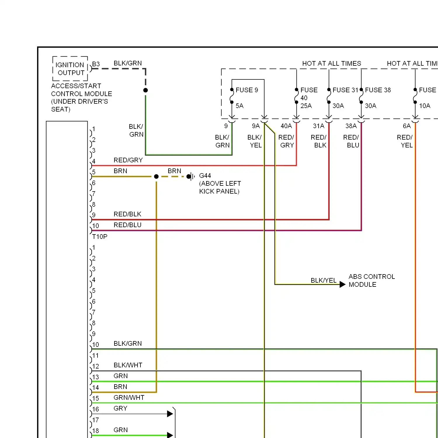Select the RED/YEL wire label
This screenshot has height=438, width=438.
coord(405,141)
